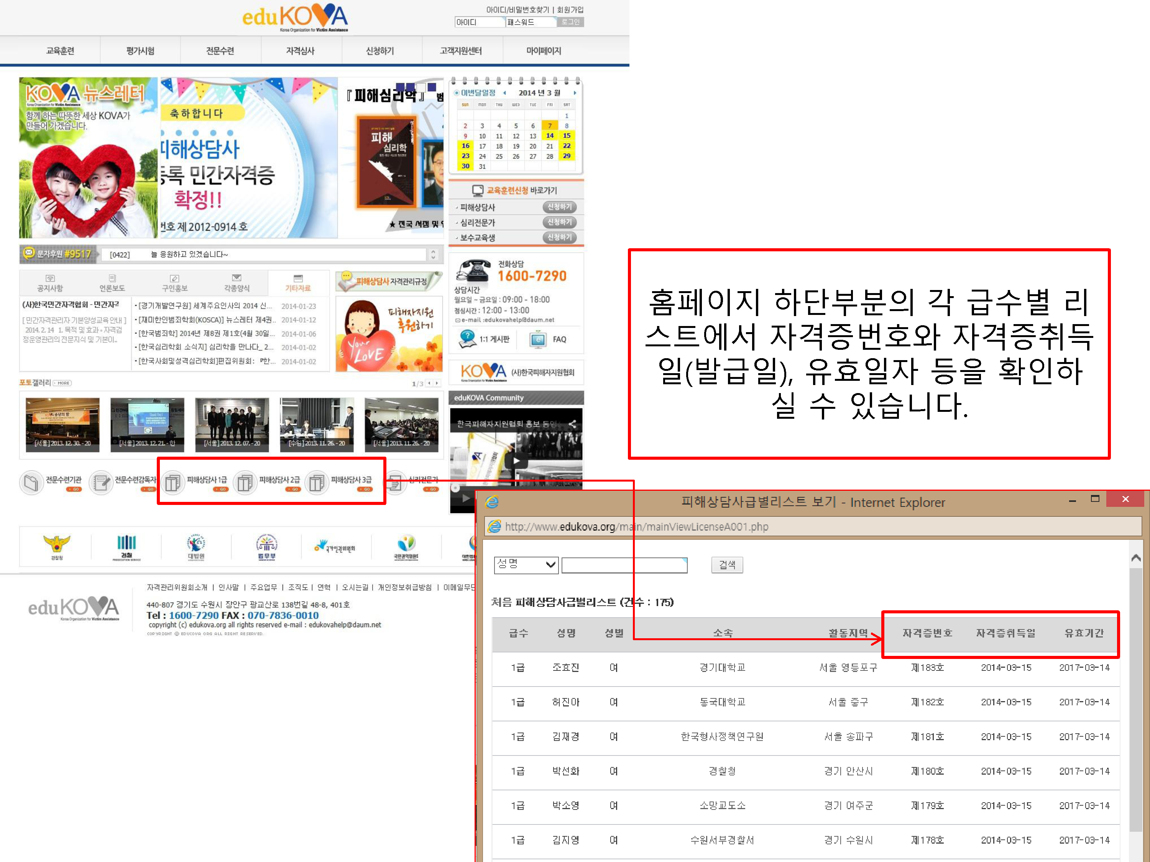Click the (사)한국피해자지원협회 KOVA banner
This screenshot has width=1150, height=862.
516,372
